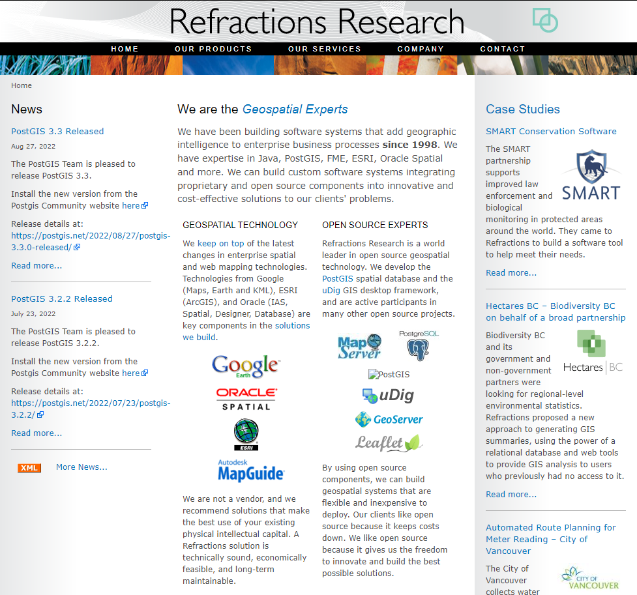Click the Autodesk MapGuide logo
The height and width of the screenshot is (595, 637).
coord(250,471)
